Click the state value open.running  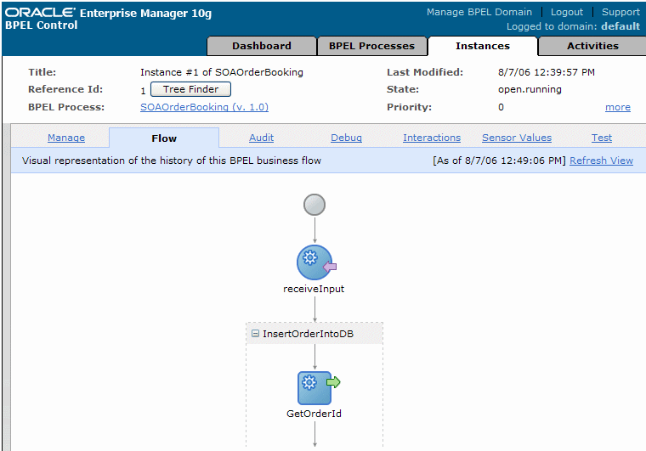(x=530, y=89)
